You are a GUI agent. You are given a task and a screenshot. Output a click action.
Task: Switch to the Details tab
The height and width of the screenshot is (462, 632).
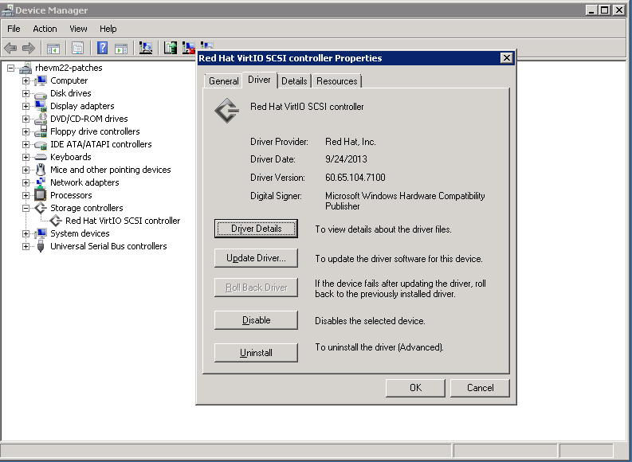[294, 81]
